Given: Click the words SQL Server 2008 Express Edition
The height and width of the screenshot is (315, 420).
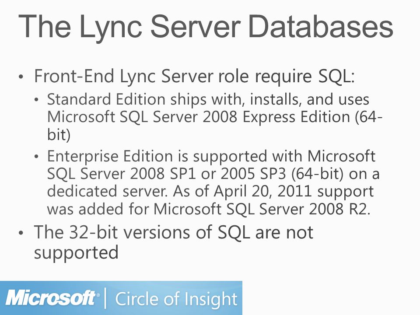Looking at the screenshot, I should pyautogui.click(x=234, y=117).
